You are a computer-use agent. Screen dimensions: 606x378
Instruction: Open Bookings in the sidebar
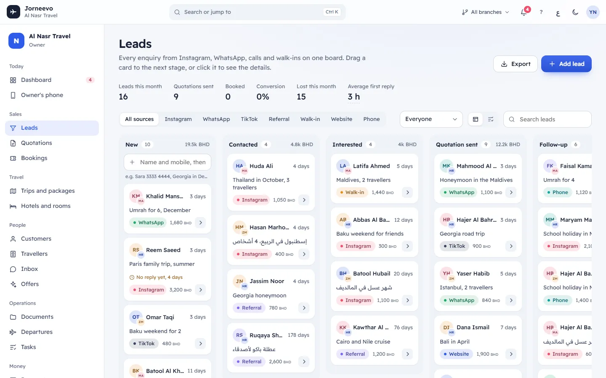tap(52, 158)
